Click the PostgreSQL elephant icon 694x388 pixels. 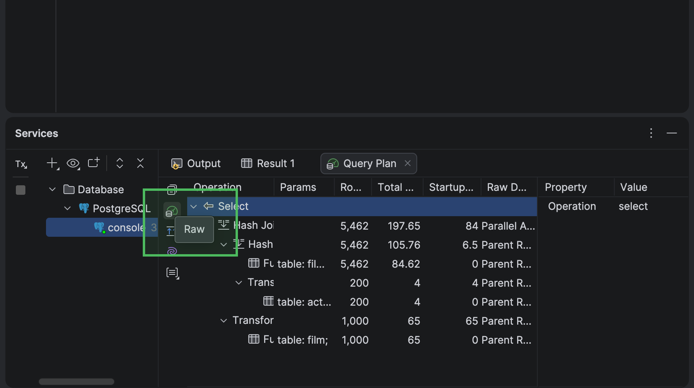coord(84,208)
